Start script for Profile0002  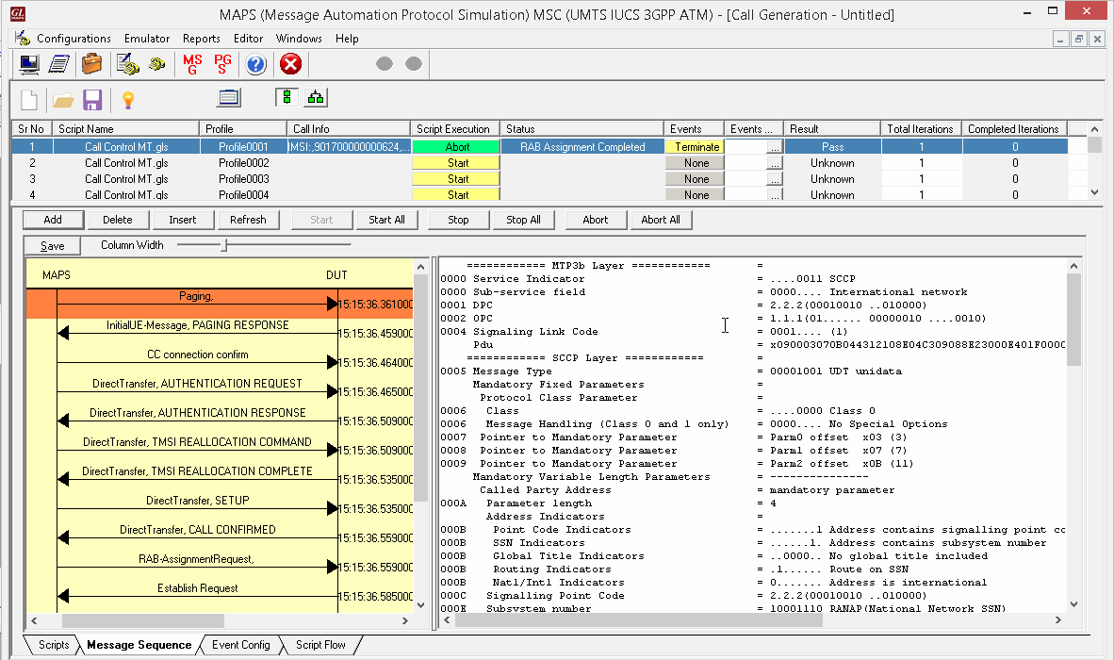(457, 163)
